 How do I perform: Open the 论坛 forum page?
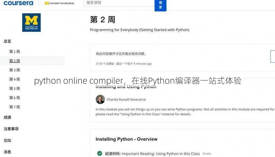[x=7, y=140]
